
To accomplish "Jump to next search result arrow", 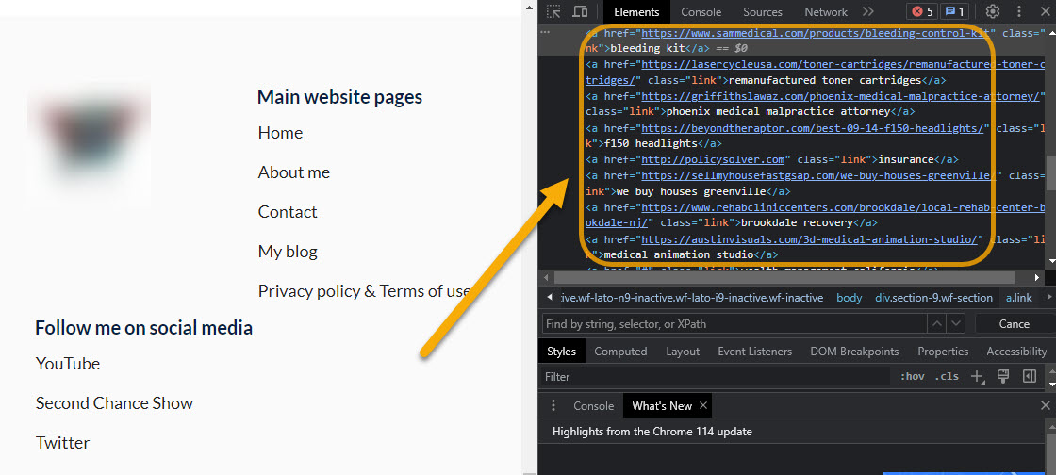I will coord(958,323).
